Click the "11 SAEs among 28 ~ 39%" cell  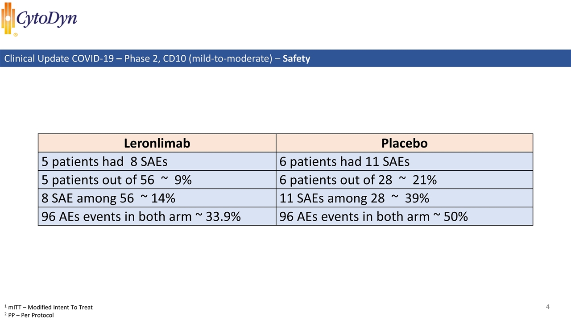(x=354, y=198)
